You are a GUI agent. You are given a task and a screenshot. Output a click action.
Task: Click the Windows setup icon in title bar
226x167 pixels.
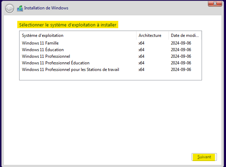[20, 8]
